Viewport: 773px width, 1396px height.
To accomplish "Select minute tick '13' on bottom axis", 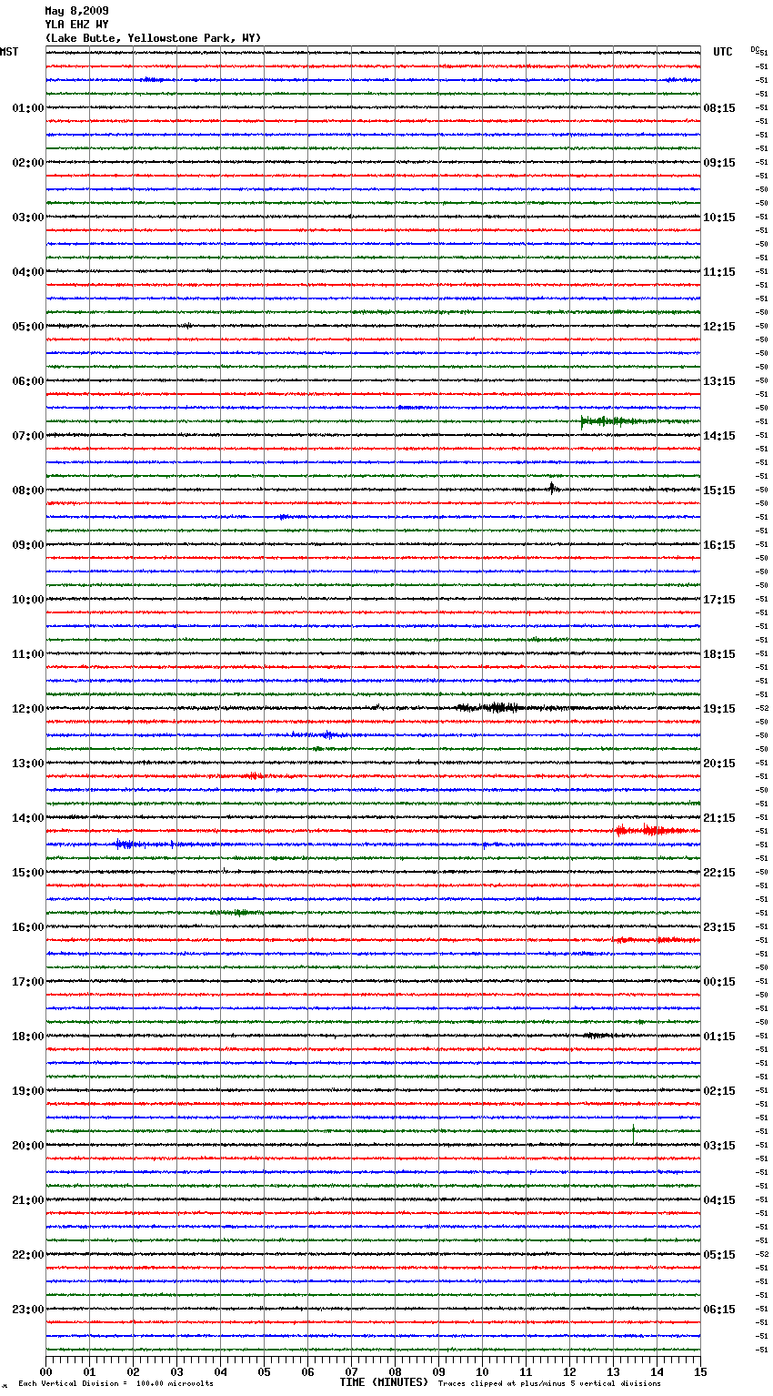I will click(613, 1371).
